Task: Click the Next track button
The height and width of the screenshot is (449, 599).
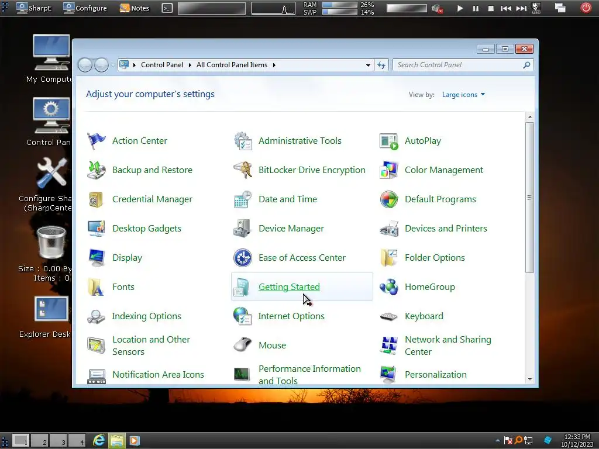Action: [x=521, y=8]
